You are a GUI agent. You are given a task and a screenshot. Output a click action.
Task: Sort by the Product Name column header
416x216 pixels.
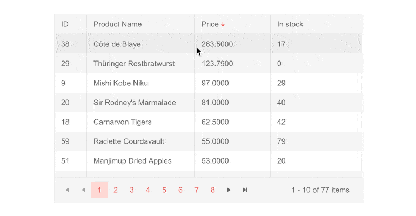(118, 24)
